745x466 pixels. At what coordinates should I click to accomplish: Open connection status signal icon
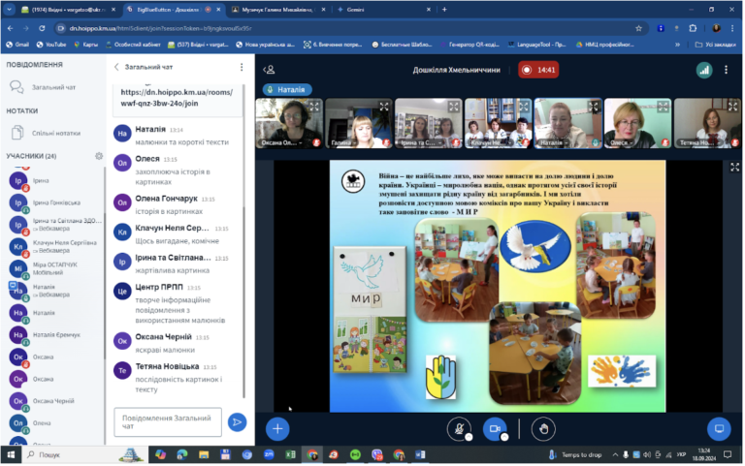[704, 70]
